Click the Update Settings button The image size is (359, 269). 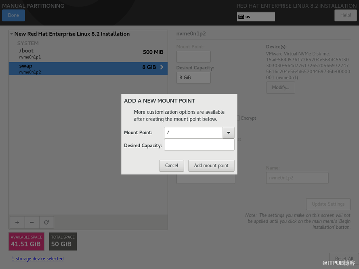tap(328, 204)
